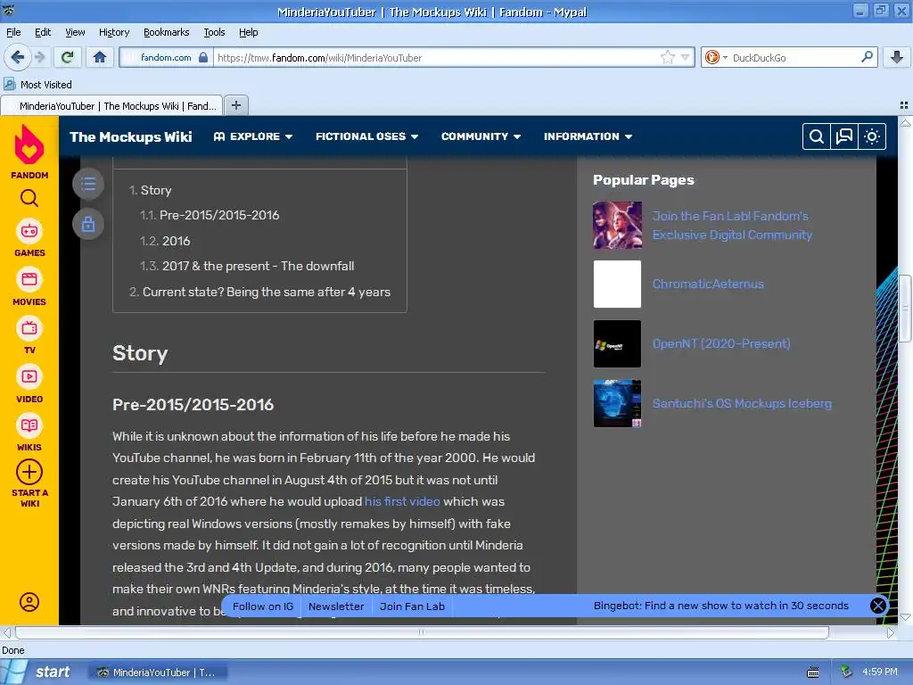Open the File menu

click(13, 32)
